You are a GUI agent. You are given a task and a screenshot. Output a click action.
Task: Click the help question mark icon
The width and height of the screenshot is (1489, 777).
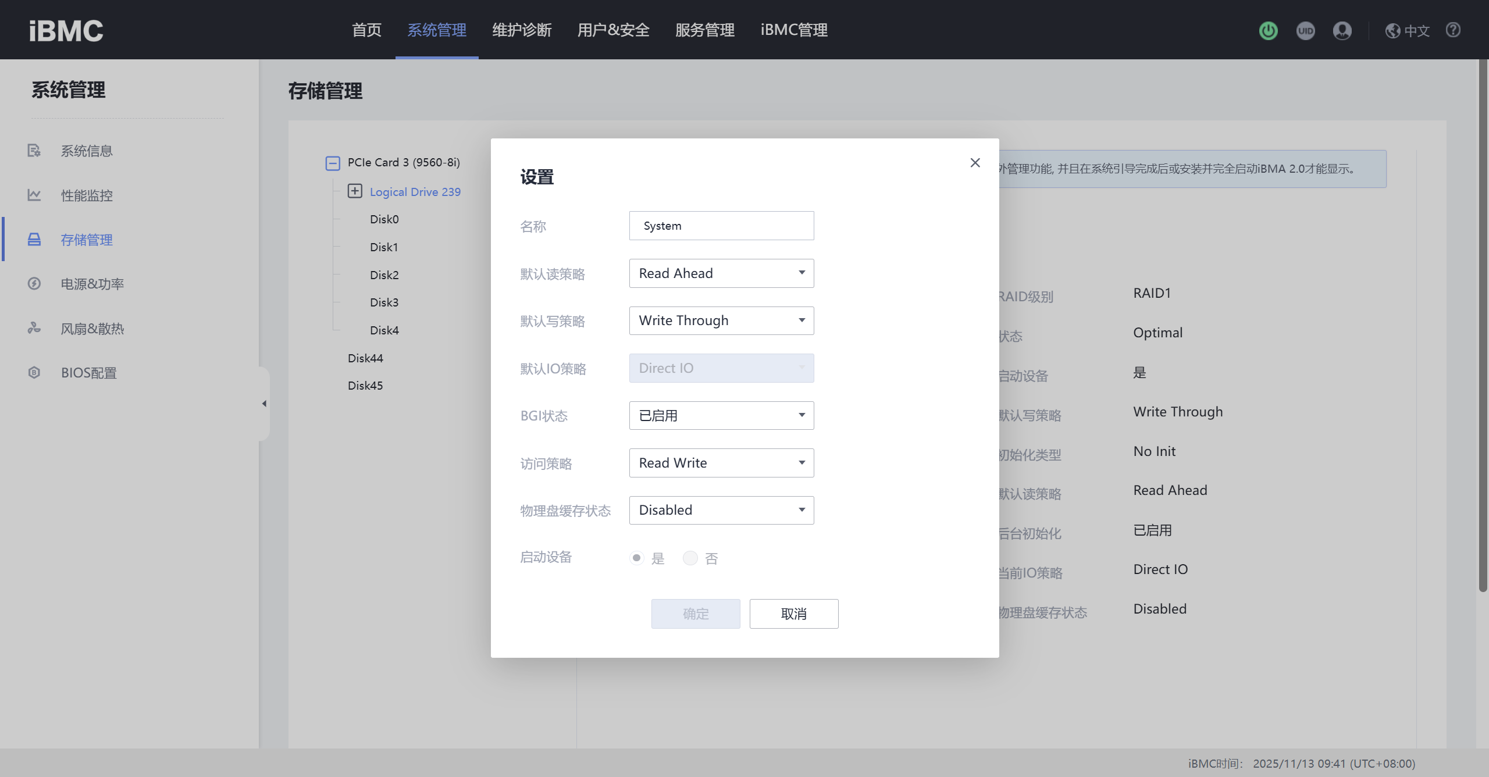1453,30
